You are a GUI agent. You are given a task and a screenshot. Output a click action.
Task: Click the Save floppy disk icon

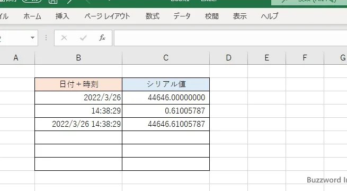pyautogui.click(x=53, y=2)
